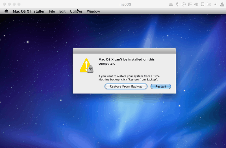Click the sound speaker icon
The image size is (226, 148).
pyautogui.click(x=196, y=4)
